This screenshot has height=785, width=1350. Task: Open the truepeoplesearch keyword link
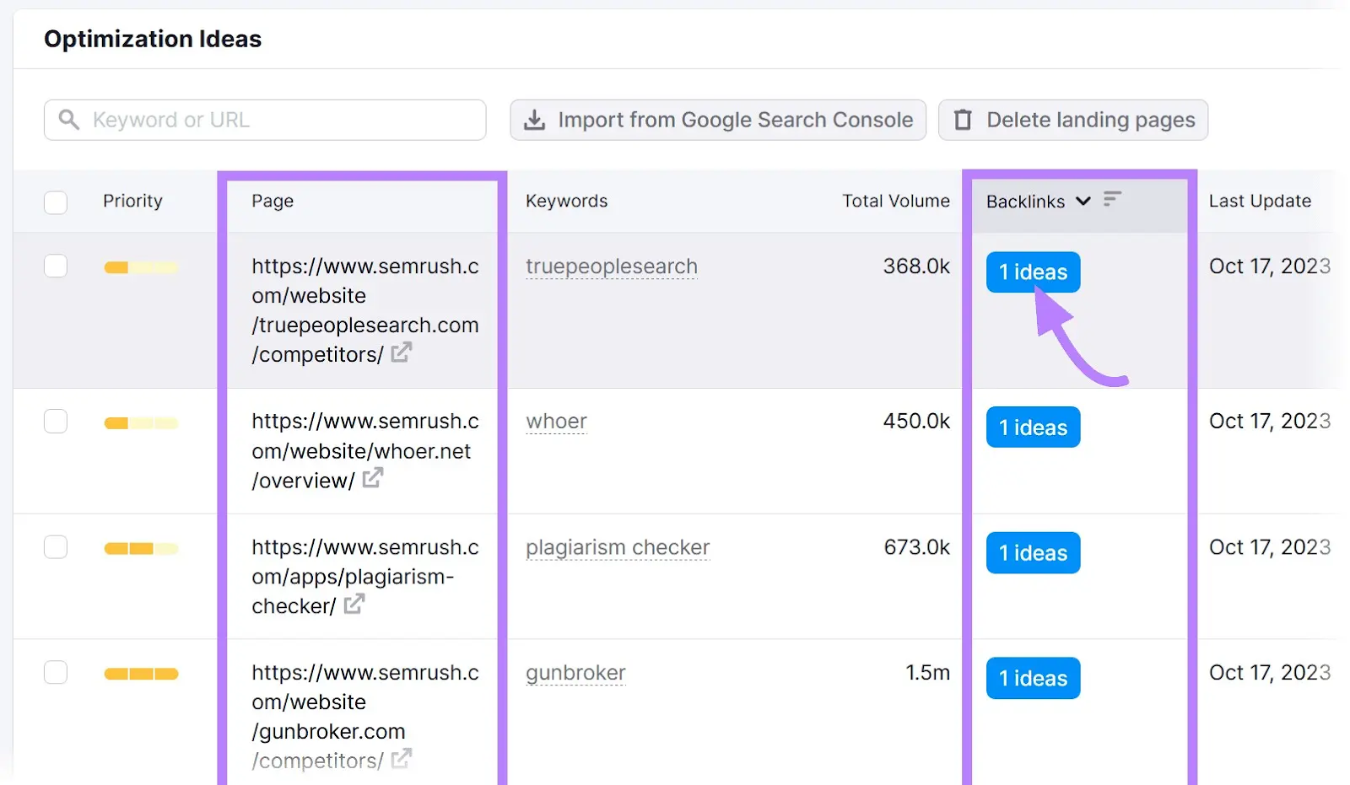(x=611, y=266)
